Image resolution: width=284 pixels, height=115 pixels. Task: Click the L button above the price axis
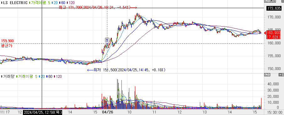tap(266, 1)
